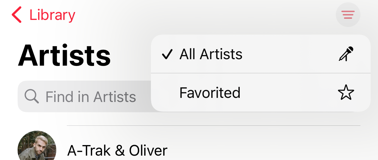Click the checkmark beside All Artists
Image resolution: width=378 pixels, height=160 pixels.
pyautogui.click(x=167, y=54)
